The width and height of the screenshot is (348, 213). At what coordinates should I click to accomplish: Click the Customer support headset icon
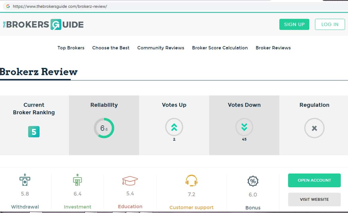pyautogui.click(x=192, y=181)
